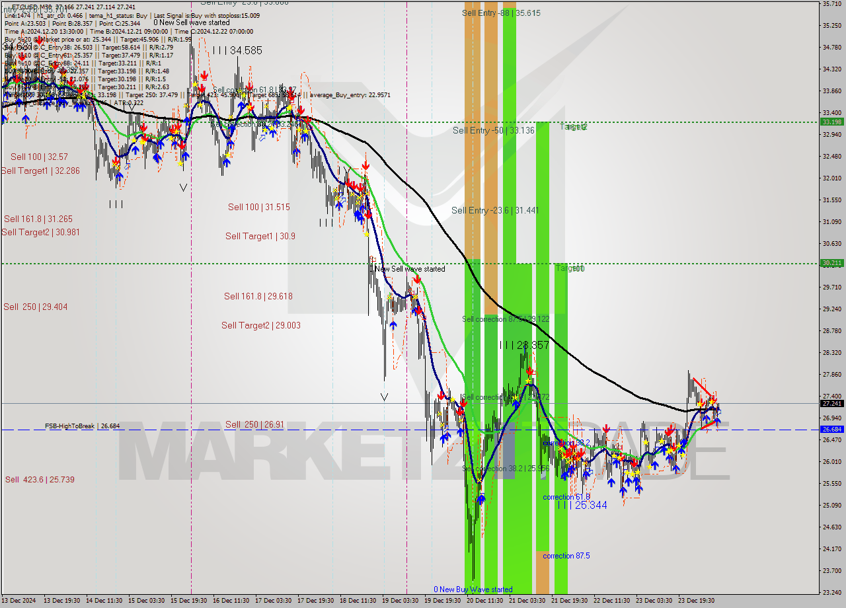This screenshot has width=846, height=608.
Task: Select the 'Sell Target1 | 32.286' label
Action: pyautogui.click(x=40, y=171)
